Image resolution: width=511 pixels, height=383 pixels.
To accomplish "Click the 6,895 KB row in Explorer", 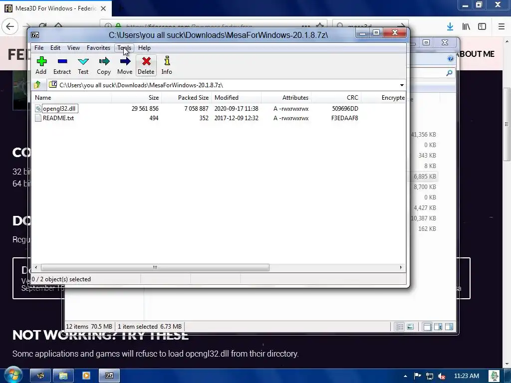I will (424, 176).
